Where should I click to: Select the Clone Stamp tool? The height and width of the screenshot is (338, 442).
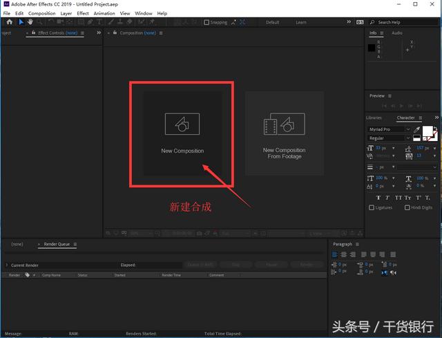point(120,22)
